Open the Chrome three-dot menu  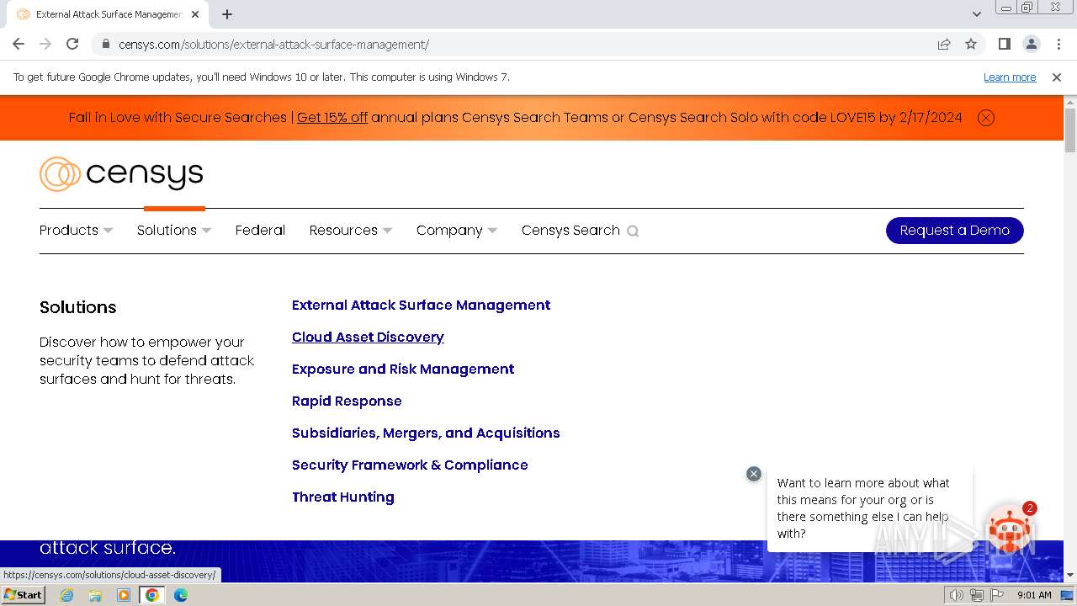(1058, 44)
